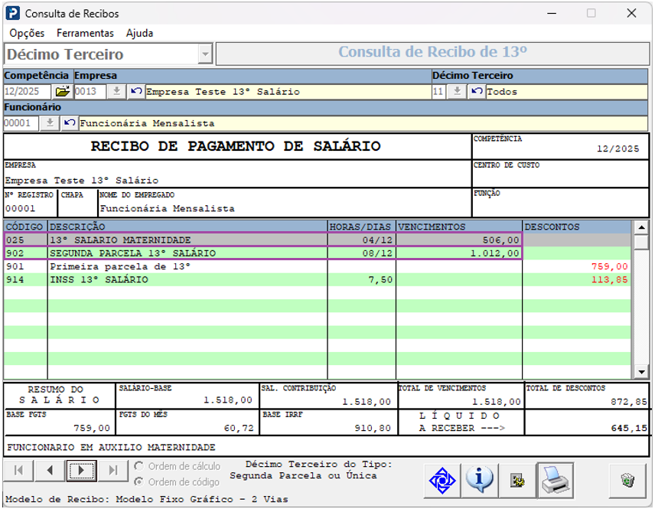Open the Funcionário code lookup arrow
The image size is (655, 509).
click(x=49, y=123)
